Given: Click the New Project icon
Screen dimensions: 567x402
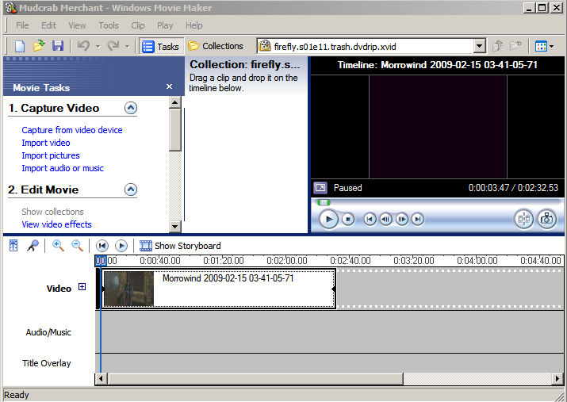Looking at the screenshot, I should point(21,46).
